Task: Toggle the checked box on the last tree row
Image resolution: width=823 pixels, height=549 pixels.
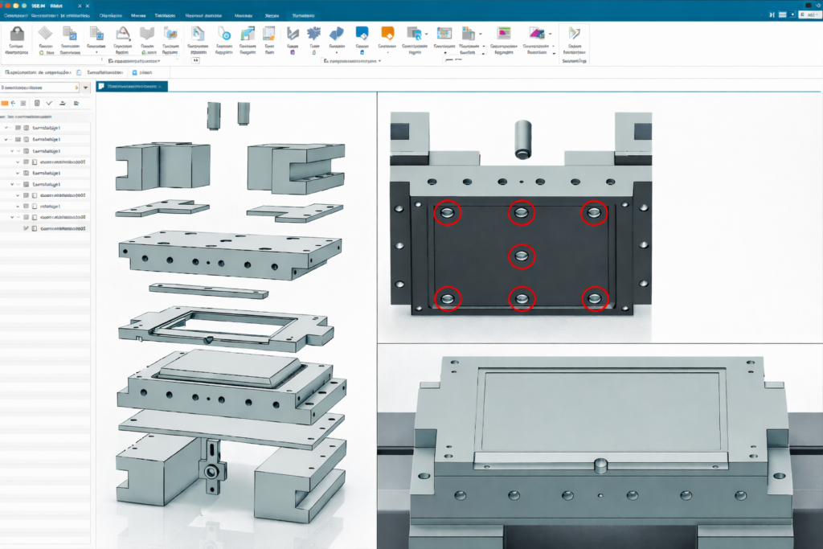Action: tap(26, 228)
